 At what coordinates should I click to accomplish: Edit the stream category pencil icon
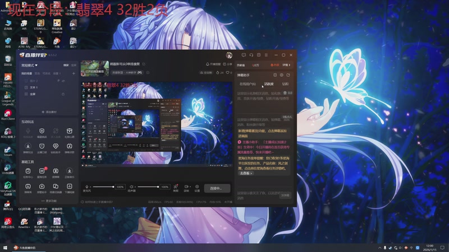click(x=148, y=73)
